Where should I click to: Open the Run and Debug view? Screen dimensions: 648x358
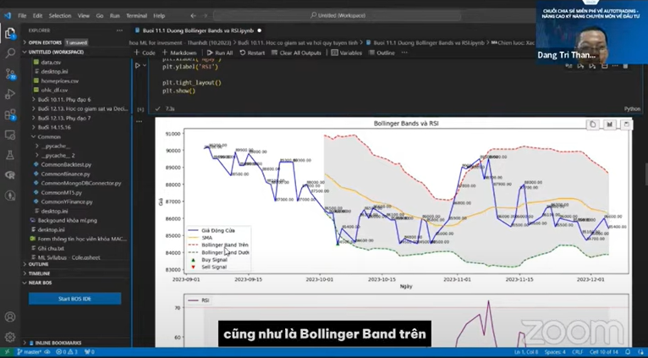pos(10,94)
